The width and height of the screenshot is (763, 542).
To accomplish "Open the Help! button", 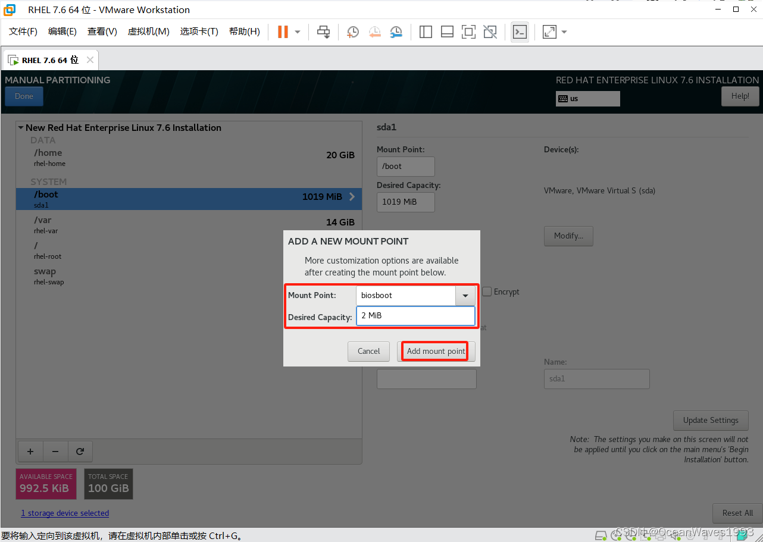I will [x=740, y=96].
